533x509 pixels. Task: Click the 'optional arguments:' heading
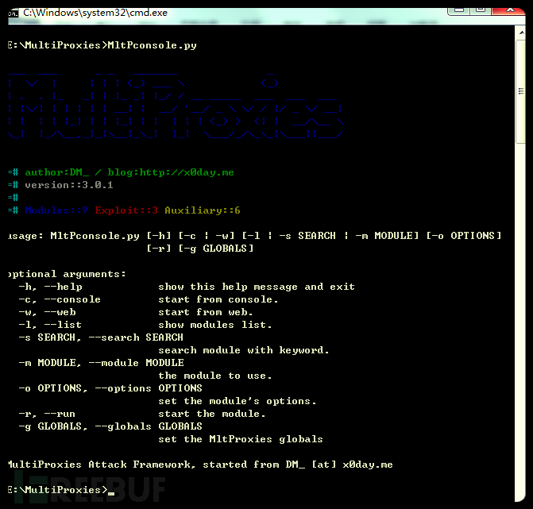click(67, 274)
